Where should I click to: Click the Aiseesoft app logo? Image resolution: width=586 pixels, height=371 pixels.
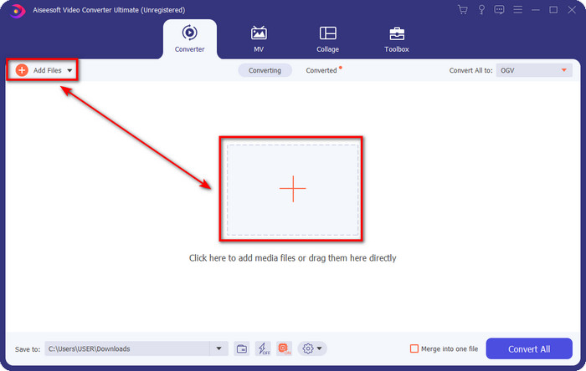(18, 10)
